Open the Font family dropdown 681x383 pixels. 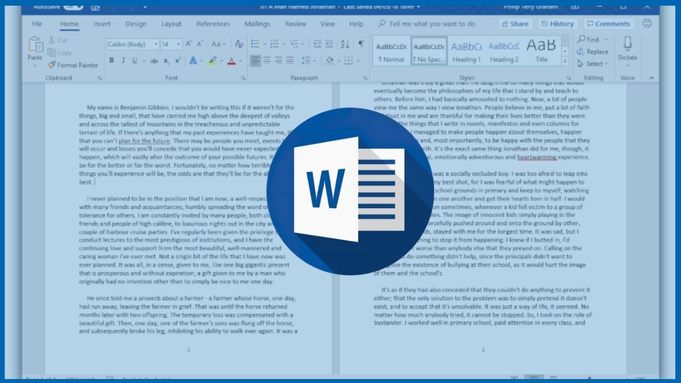point(155,44)
